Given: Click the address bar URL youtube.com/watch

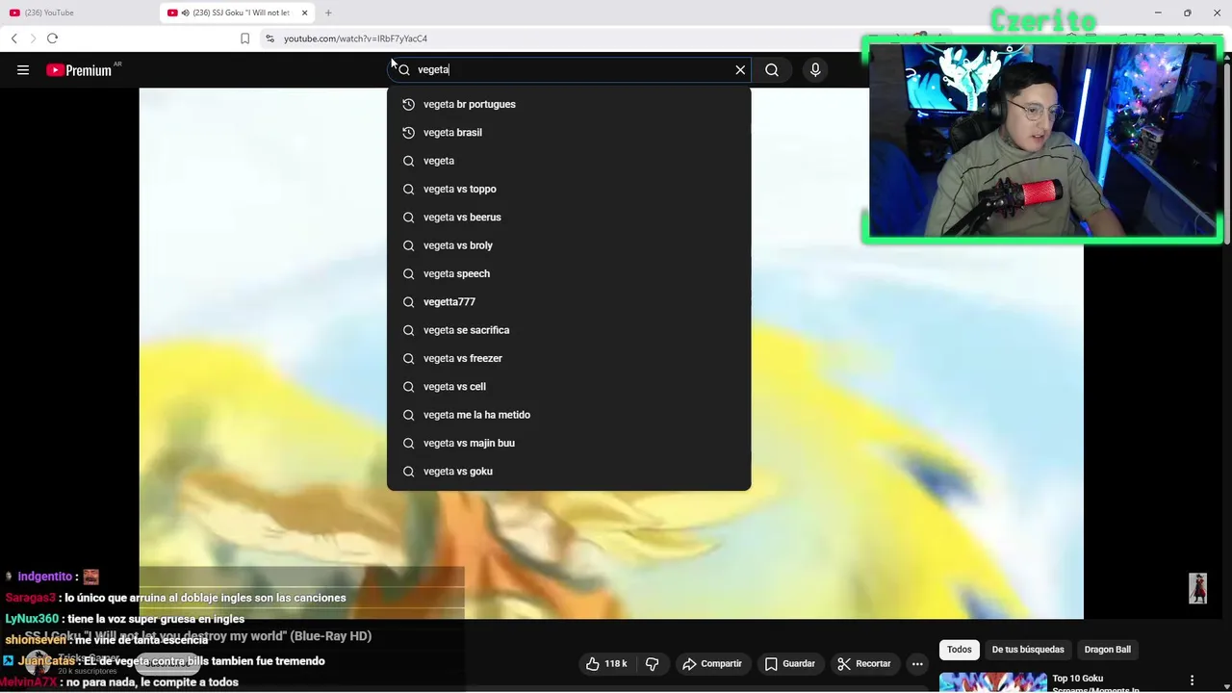Looking at the screenshot, I should pyautogui.click(x=355, y=38).
